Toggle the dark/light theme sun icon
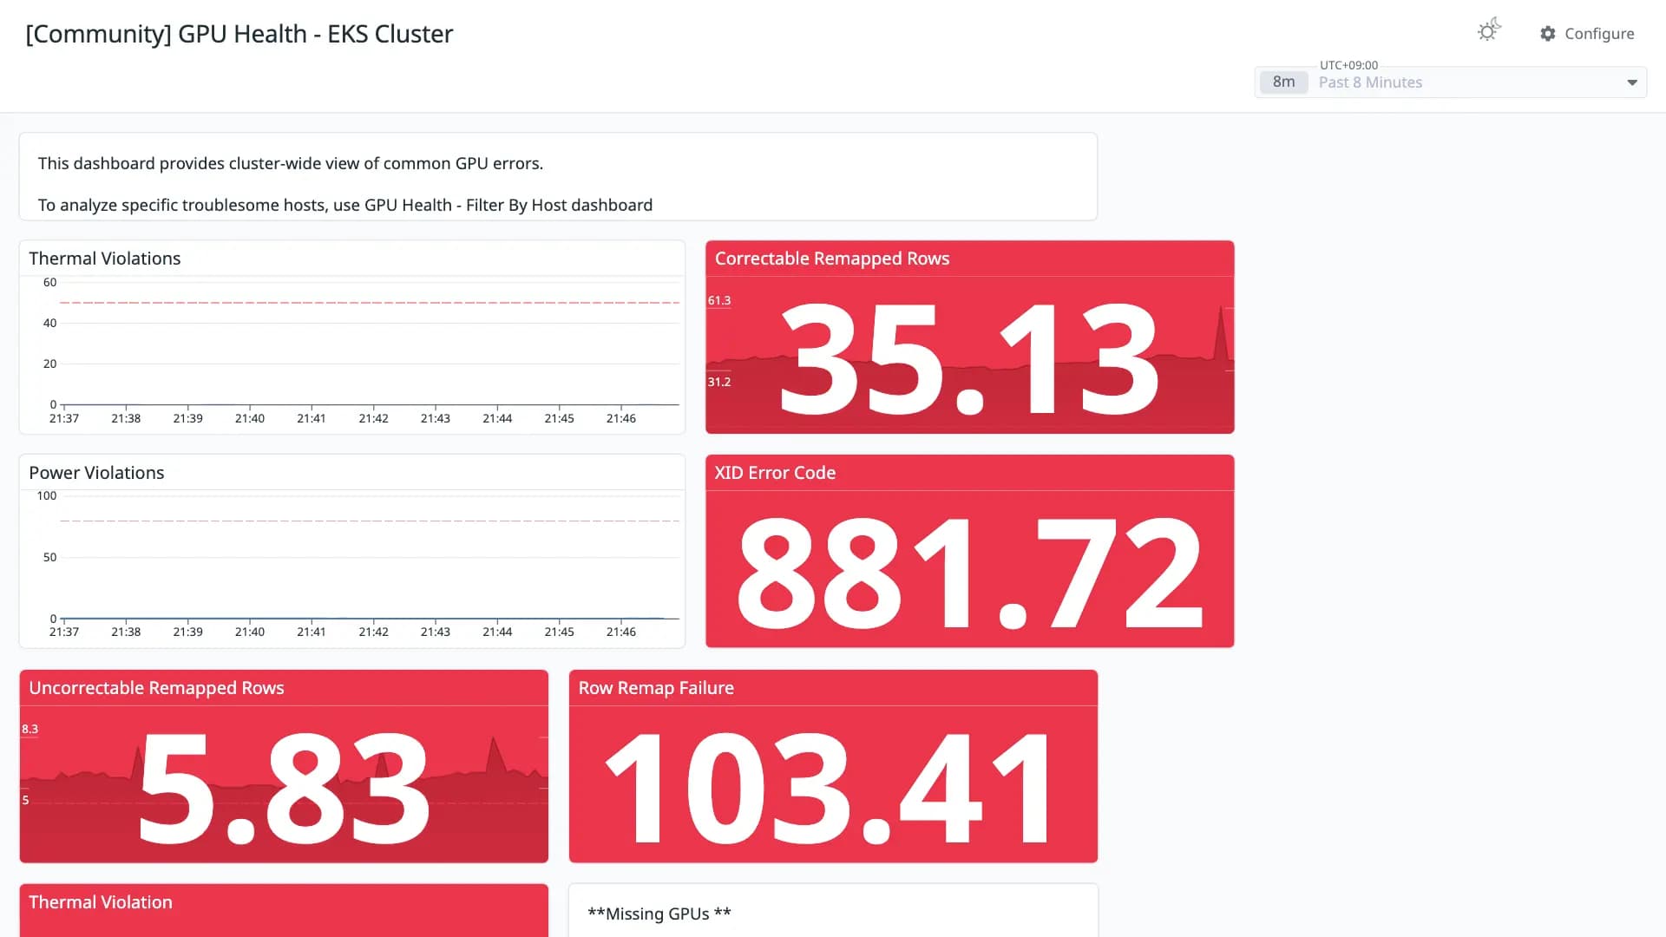Image resolution: width=1666 pixels, height=937 pixels. click(x=1489, y=30)
